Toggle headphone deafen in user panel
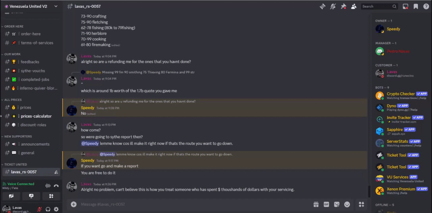432x213 pixels. coord(48,210)
